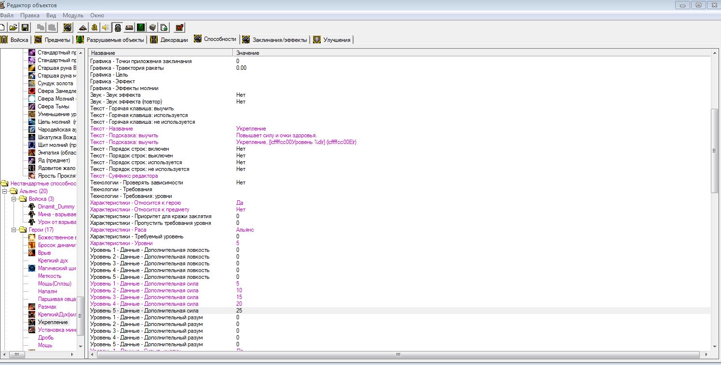Switch to the Разрушаемые объекты tab

click(x=115, y=40)
